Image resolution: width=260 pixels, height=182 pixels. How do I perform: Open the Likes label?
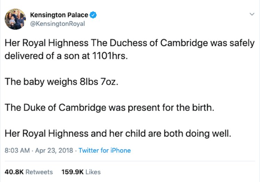(x=93, y=172)
